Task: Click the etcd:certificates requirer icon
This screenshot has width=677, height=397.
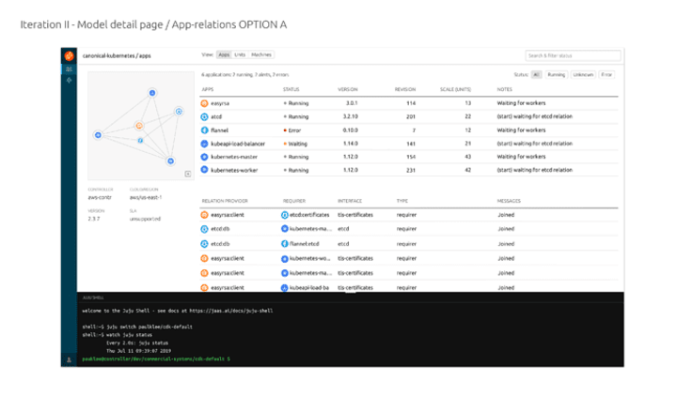Action: 285,215
